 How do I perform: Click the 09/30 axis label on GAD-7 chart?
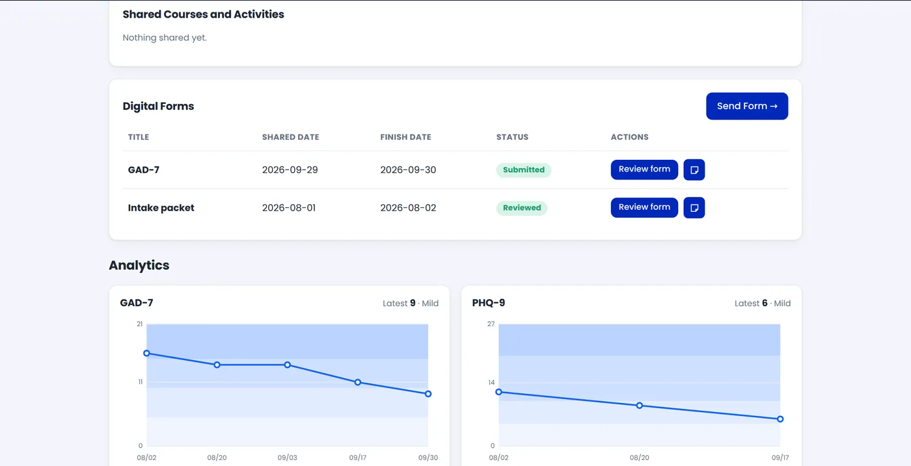coord(428,458)
